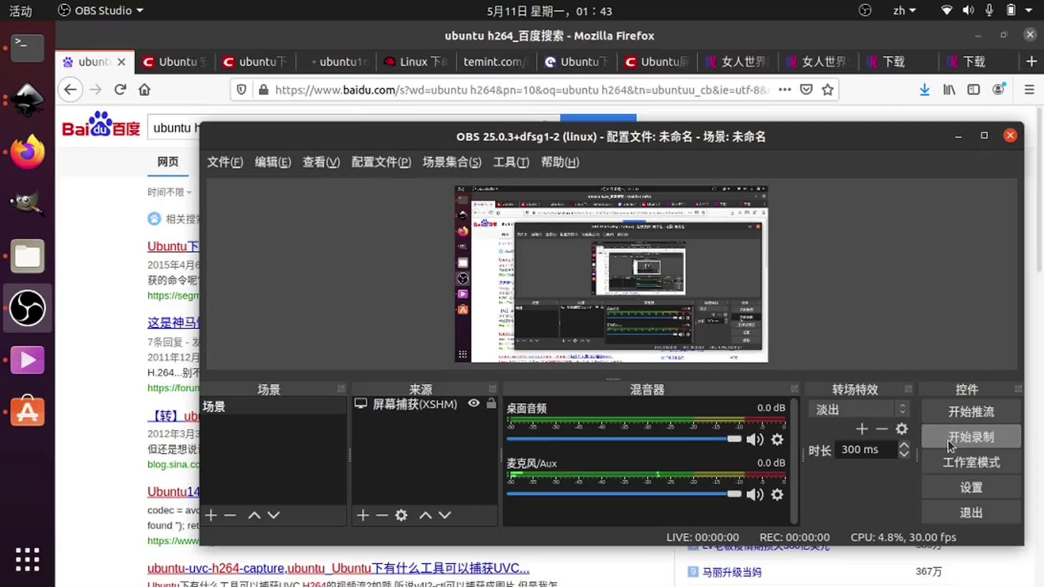Show applications grid in dock
Viewport: 1044px width, 587px height.
tap(27, 559)
